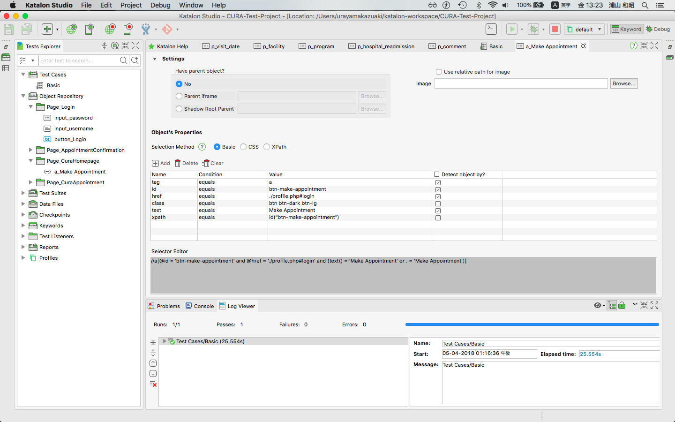675x422 pixels.
Task: Expand the Keywords node
Action: [x=23, y=226]
